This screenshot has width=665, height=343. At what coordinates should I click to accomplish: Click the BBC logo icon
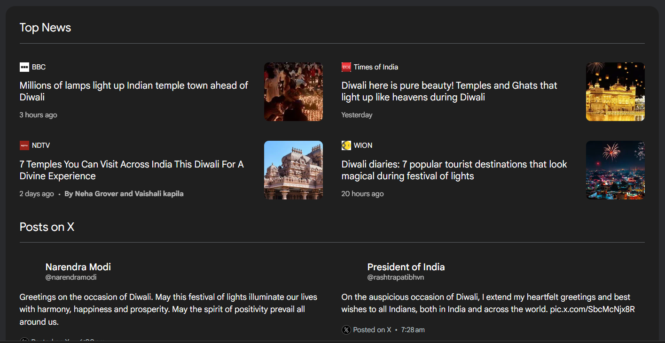[x=24, y=67]
